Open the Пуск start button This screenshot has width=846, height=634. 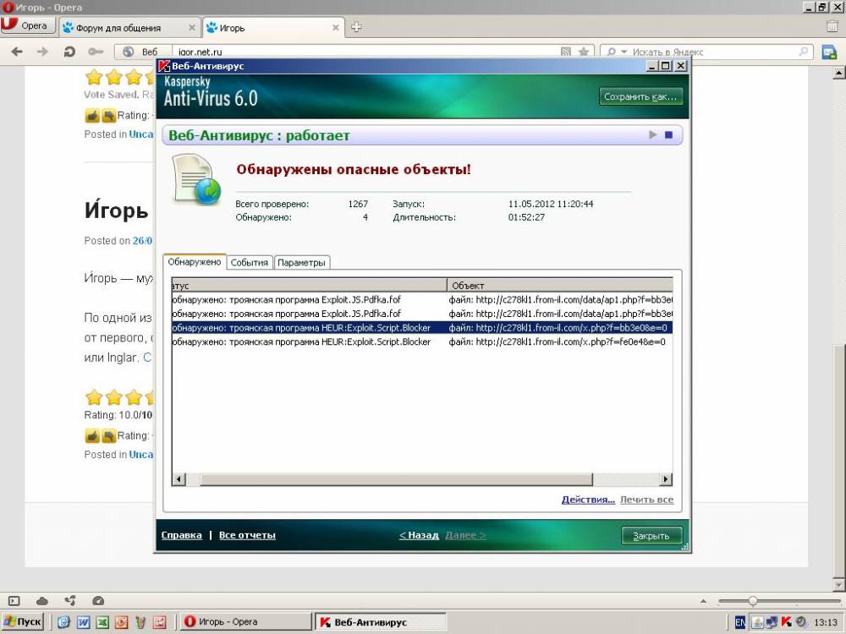[23, 621]
